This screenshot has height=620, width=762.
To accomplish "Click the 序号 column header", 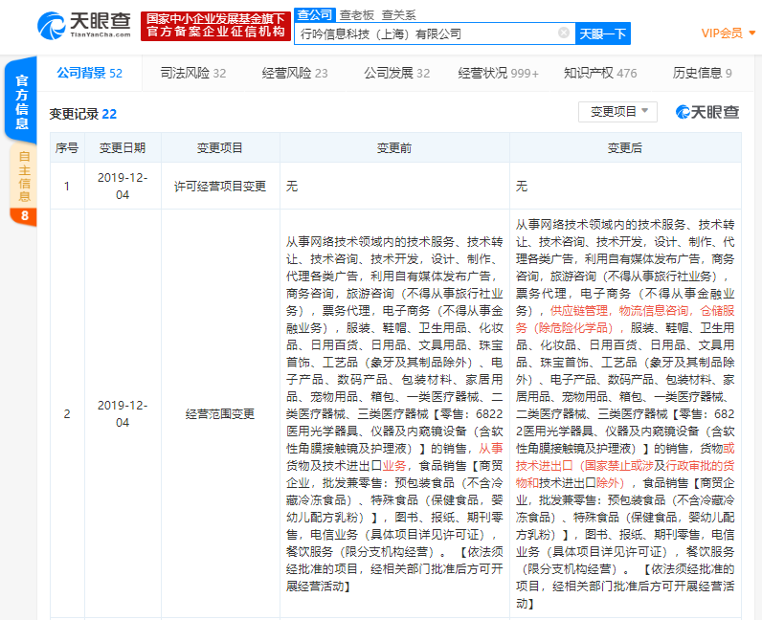I will coord(67,147).
